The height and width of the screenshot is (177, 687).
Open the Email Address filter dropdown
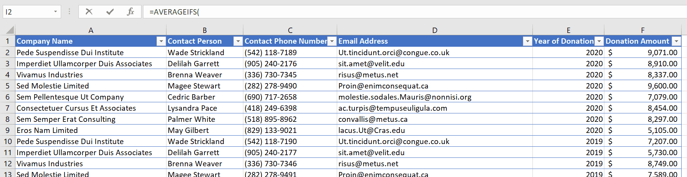pos(527,41)
